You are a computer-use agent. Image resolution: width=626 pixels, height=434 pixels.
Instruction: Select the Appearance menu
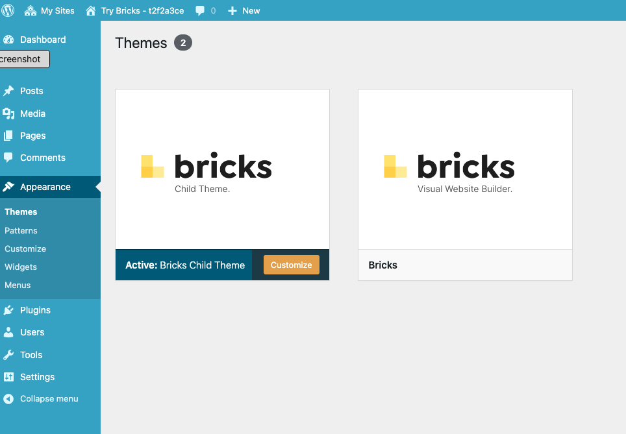tap(50, 187)
